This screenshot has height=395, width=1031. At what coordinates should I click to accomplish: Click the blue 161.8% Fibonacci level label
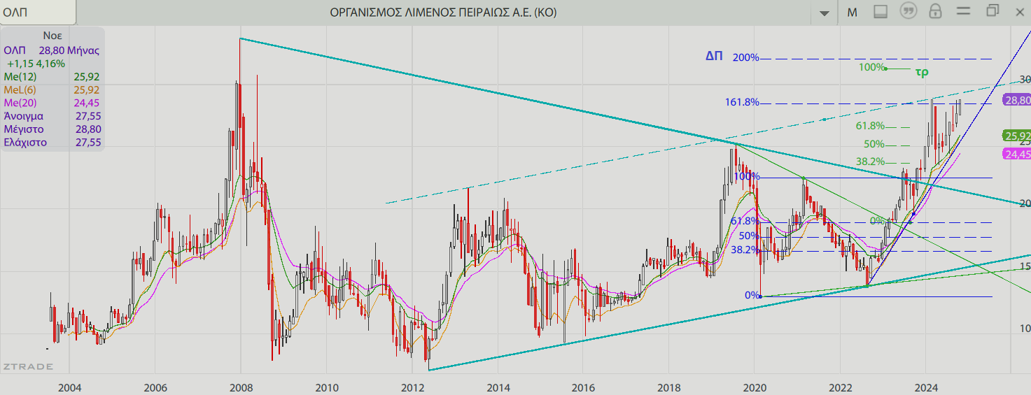pyautogui.click(x=742, y=103)
